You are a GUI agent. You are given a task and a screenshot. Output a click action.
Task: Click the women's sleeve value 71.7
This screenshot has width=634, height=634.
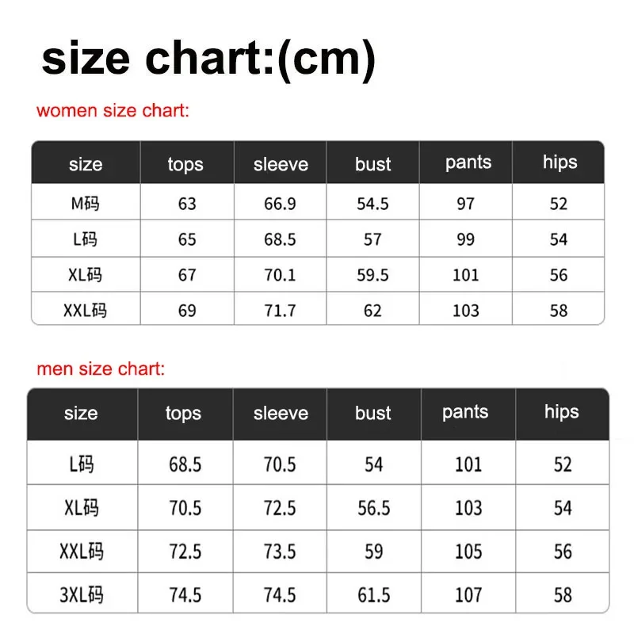pyautogui.click(x=280, y=311)
